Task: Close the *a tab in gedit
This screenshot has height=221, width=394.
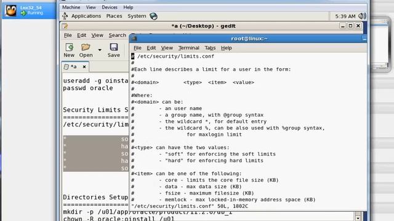Action: pyautogui.click(x=84, y=67)
